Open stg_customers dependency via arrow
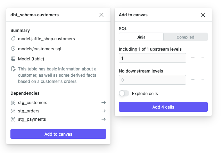Image resolution: width=222 pixels, height=153 pixels. click(103, 103)
